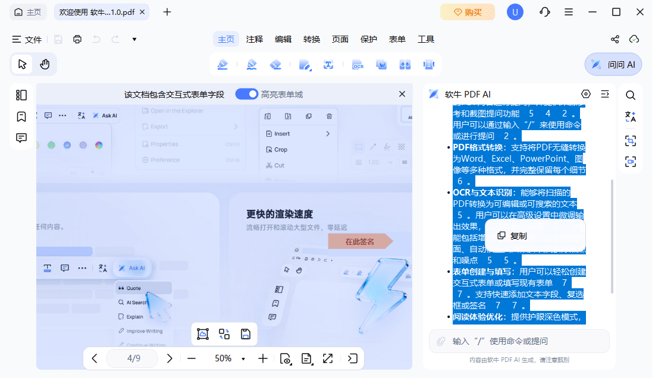Click the AI panel vertical scrollbar
Image resolution: width=652 pixels, height=378 pixels.
(612, 237)
